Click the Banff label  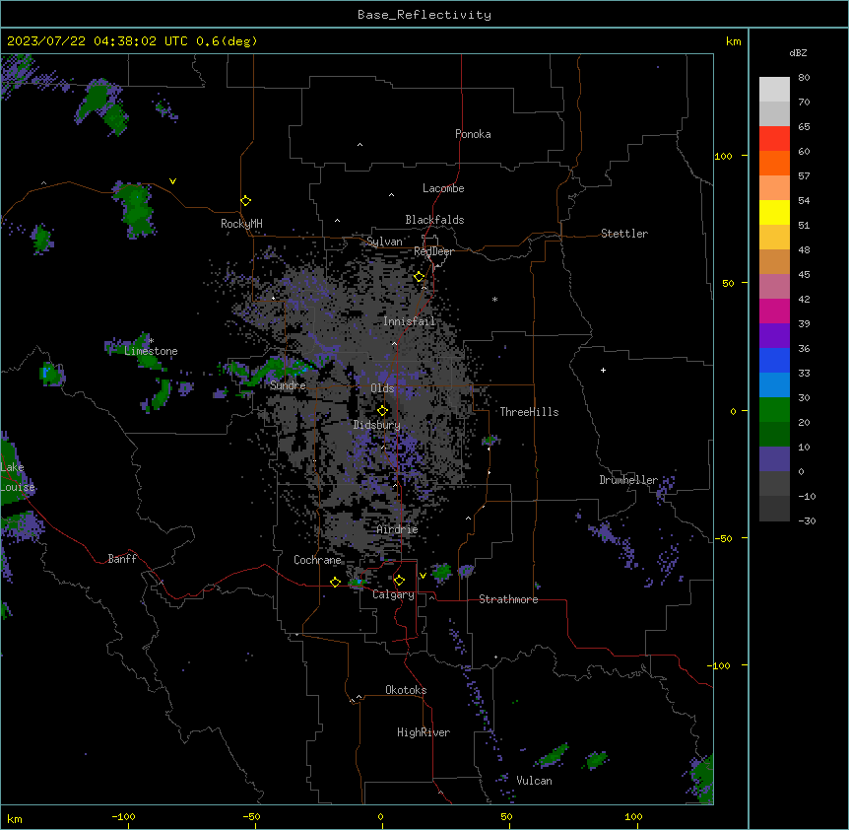[122, 559]
